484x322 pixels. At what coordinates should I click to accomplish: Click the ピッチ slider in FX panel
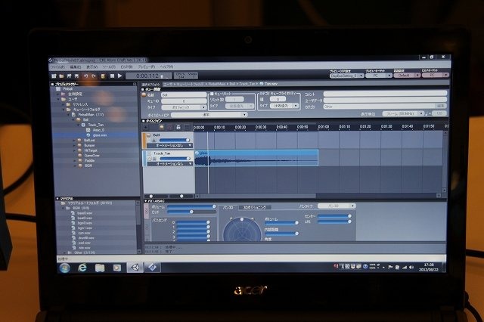191,212
